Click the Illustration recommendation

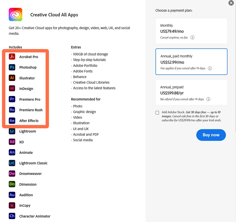click(81, 123)
